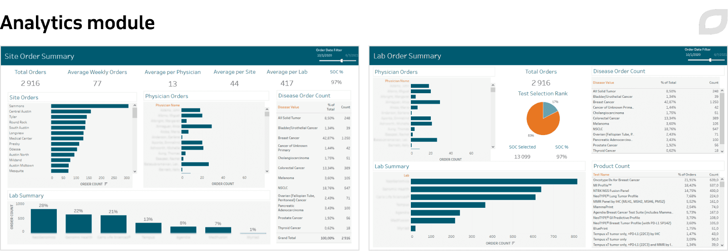The width and height of the screenshot is (728, 251).
Task: Click NeoTYPE® Lung Tumor Profile row
Action: click(656, 196)
